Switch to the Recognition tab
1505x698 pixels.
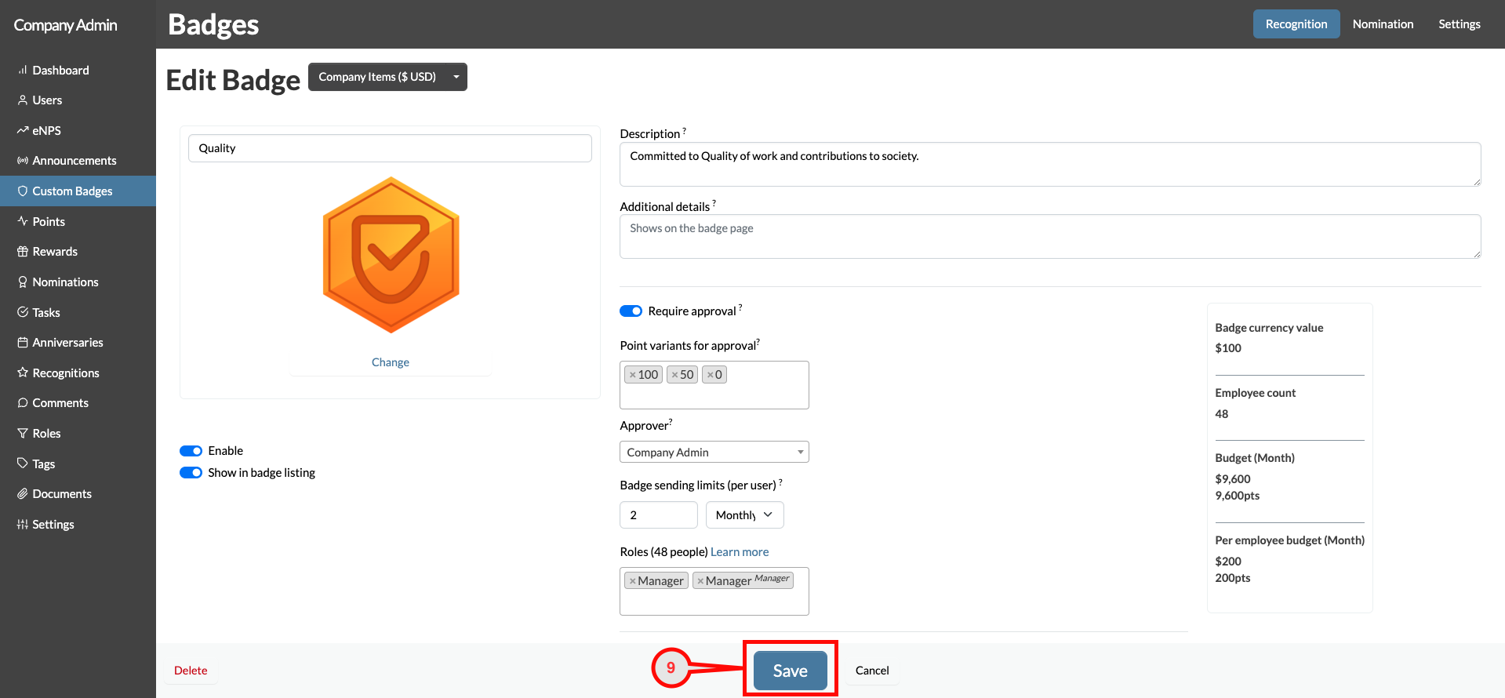click(x=1296, y=24)
